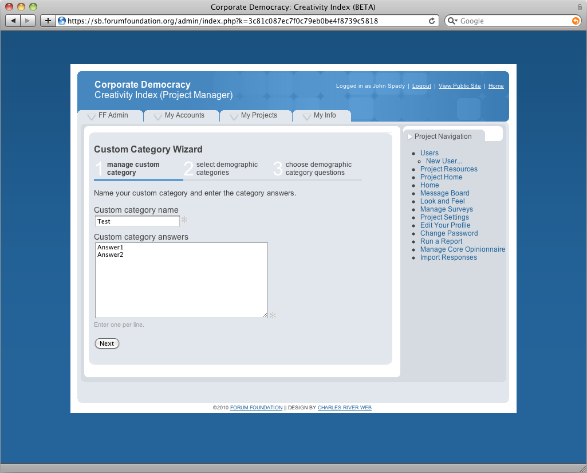Open the New User... link

[x=444, y=161]
